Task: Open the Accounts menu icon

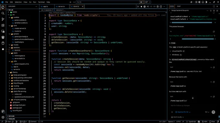Action: coord(3,111)
